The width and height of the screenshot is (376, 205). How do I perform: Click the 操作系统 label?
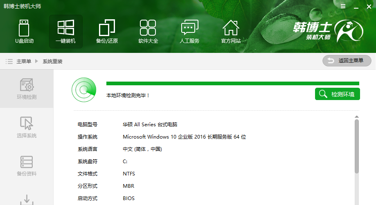[88, 137]
